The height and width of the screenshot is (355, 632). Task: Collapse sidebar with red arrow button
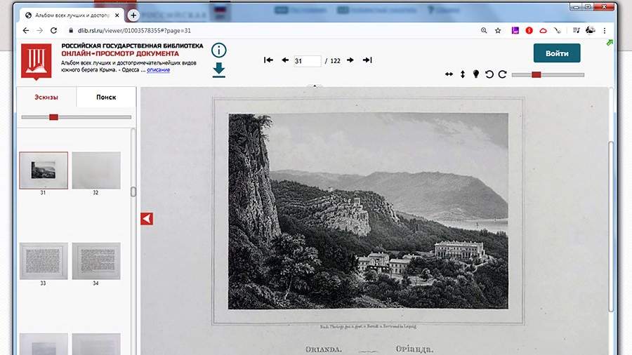tap(147, 219)
